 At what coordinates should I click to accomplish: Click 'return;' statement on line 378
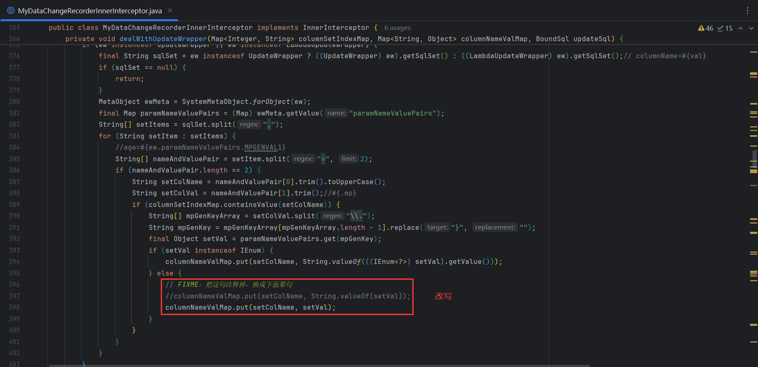(x=130, y=79)
